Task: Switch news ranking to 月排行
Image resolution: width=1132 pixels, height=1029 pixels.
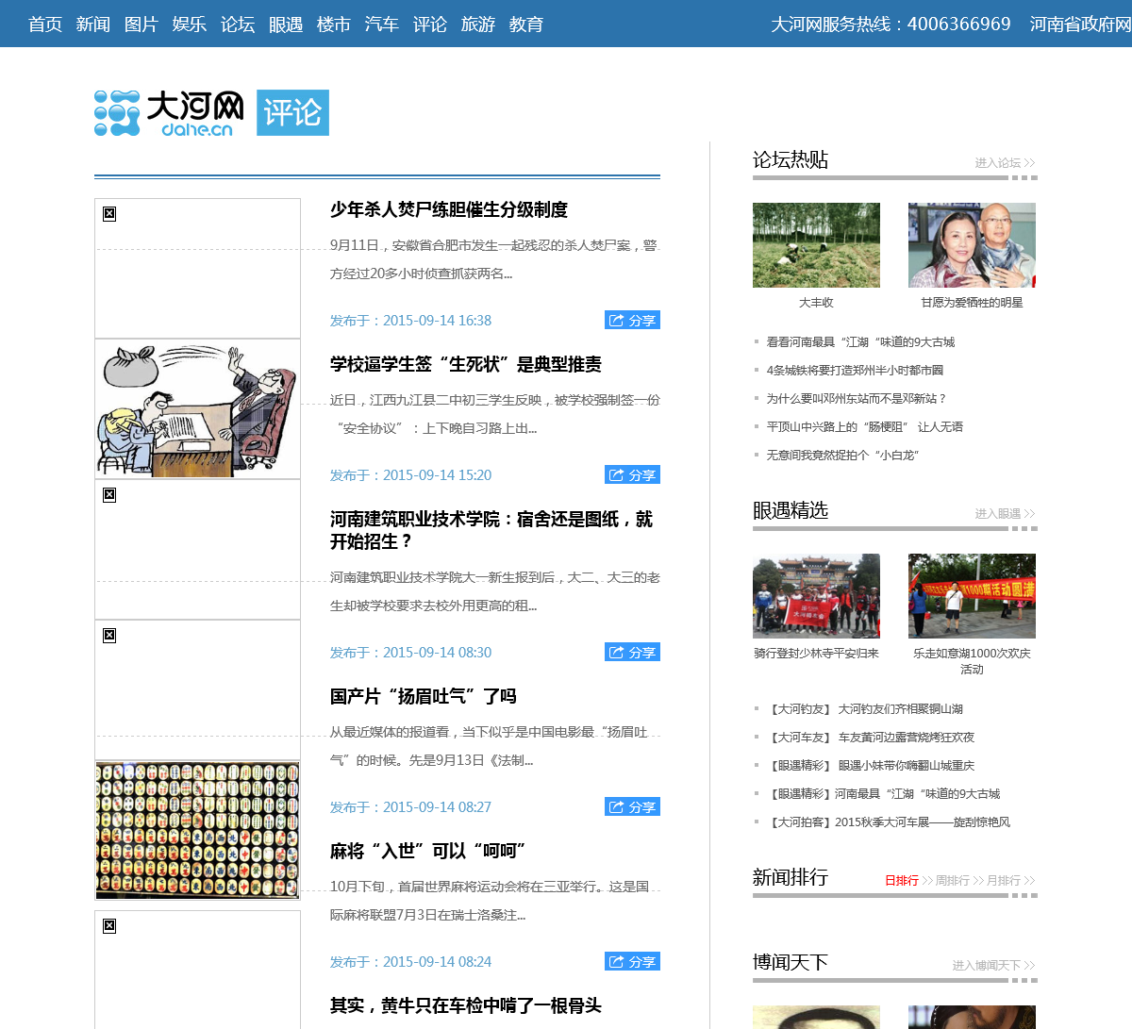Action: (x=1004, y=881)
